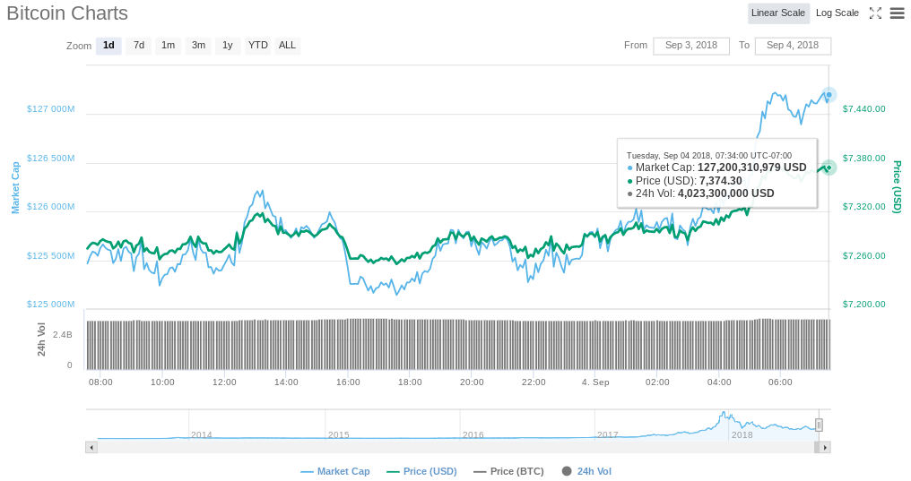
Task: Click the navigator timeline at 2016
Action: coord(473,434)
